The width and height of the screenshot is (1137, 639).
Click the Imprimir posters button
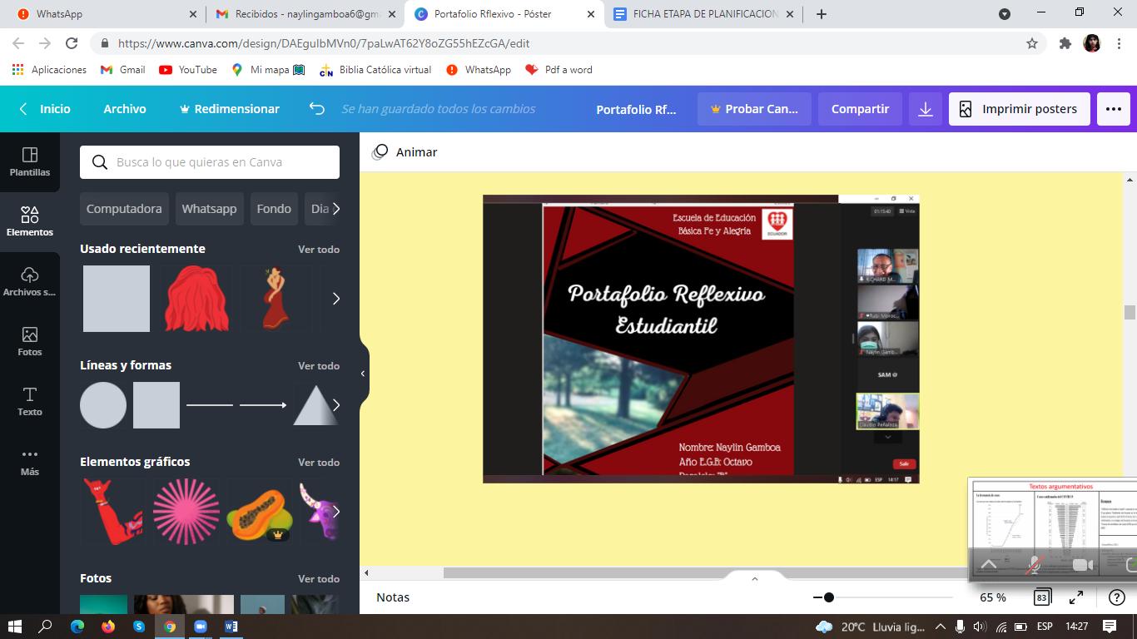(1020, 109)
